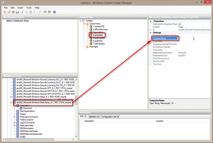
Task: Click the FolderLocations node icon
Action: pyautogui.click(x=18, y=120)
